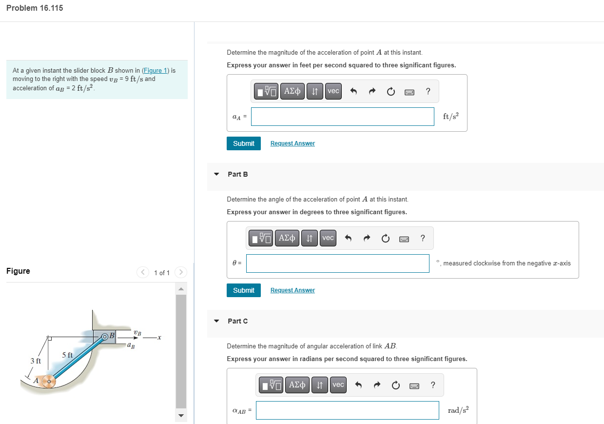Screen dimensions: 604x424
Task: Open the on-screen keyboard icon in Part B
Action: coord(404,238)
